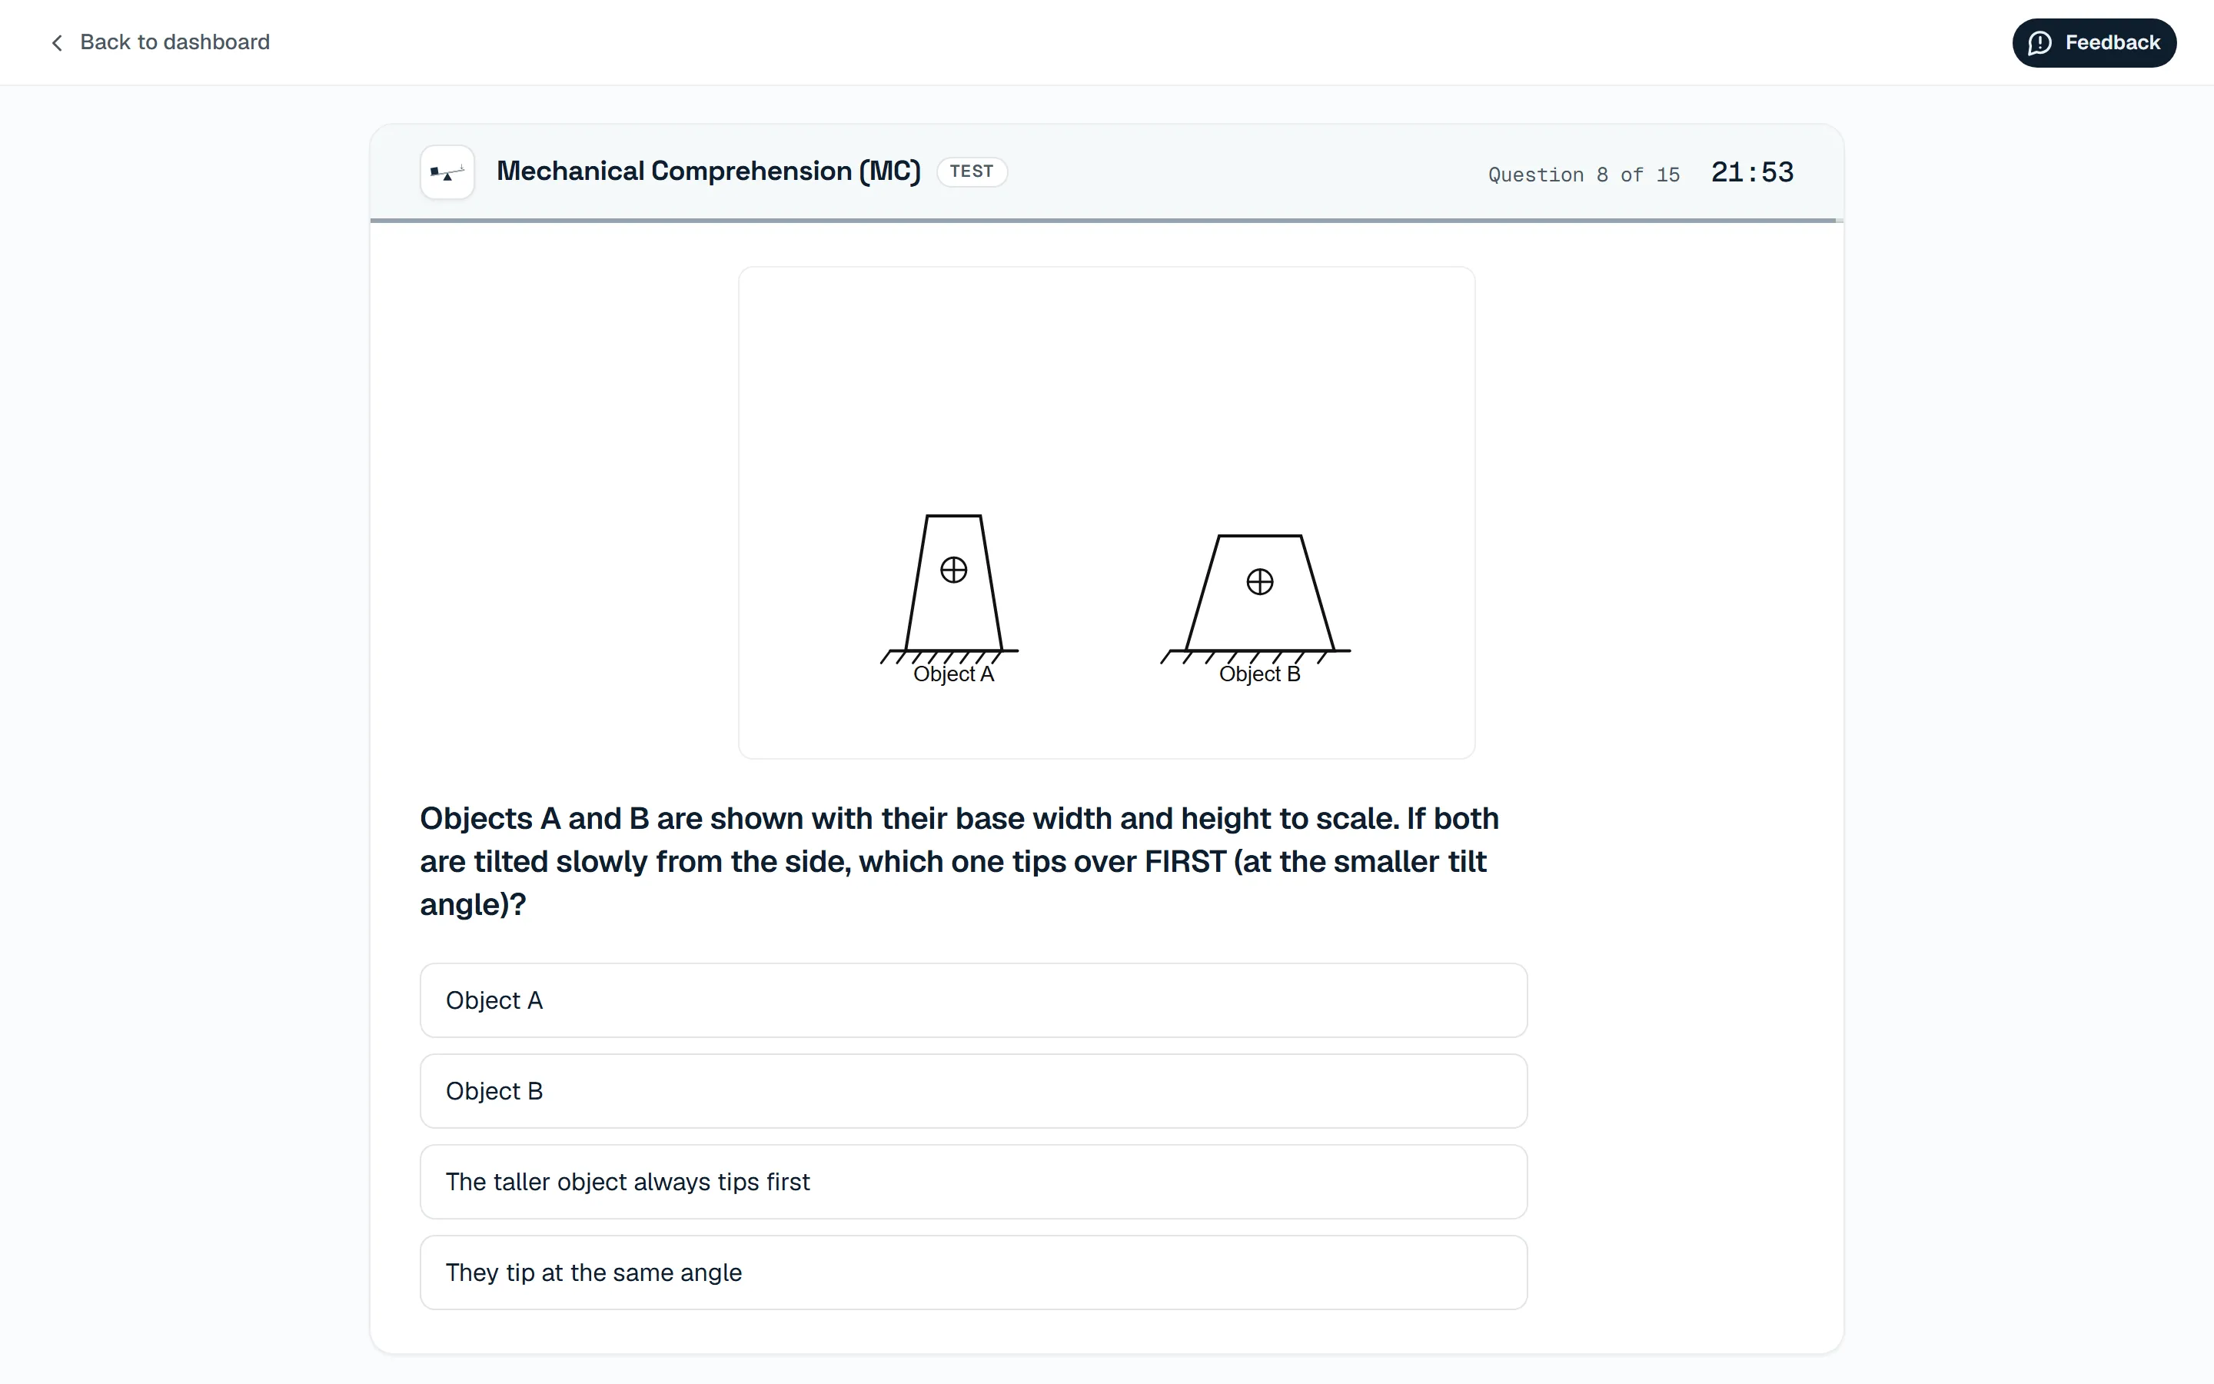This screenshot has width=2214, height=1384.
Task: Click the speech bubble icon in Feedback
Action: (2040, 43)
